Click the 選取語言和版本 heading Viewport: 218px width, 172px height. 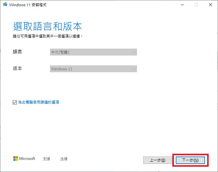(x=48, y=26)
